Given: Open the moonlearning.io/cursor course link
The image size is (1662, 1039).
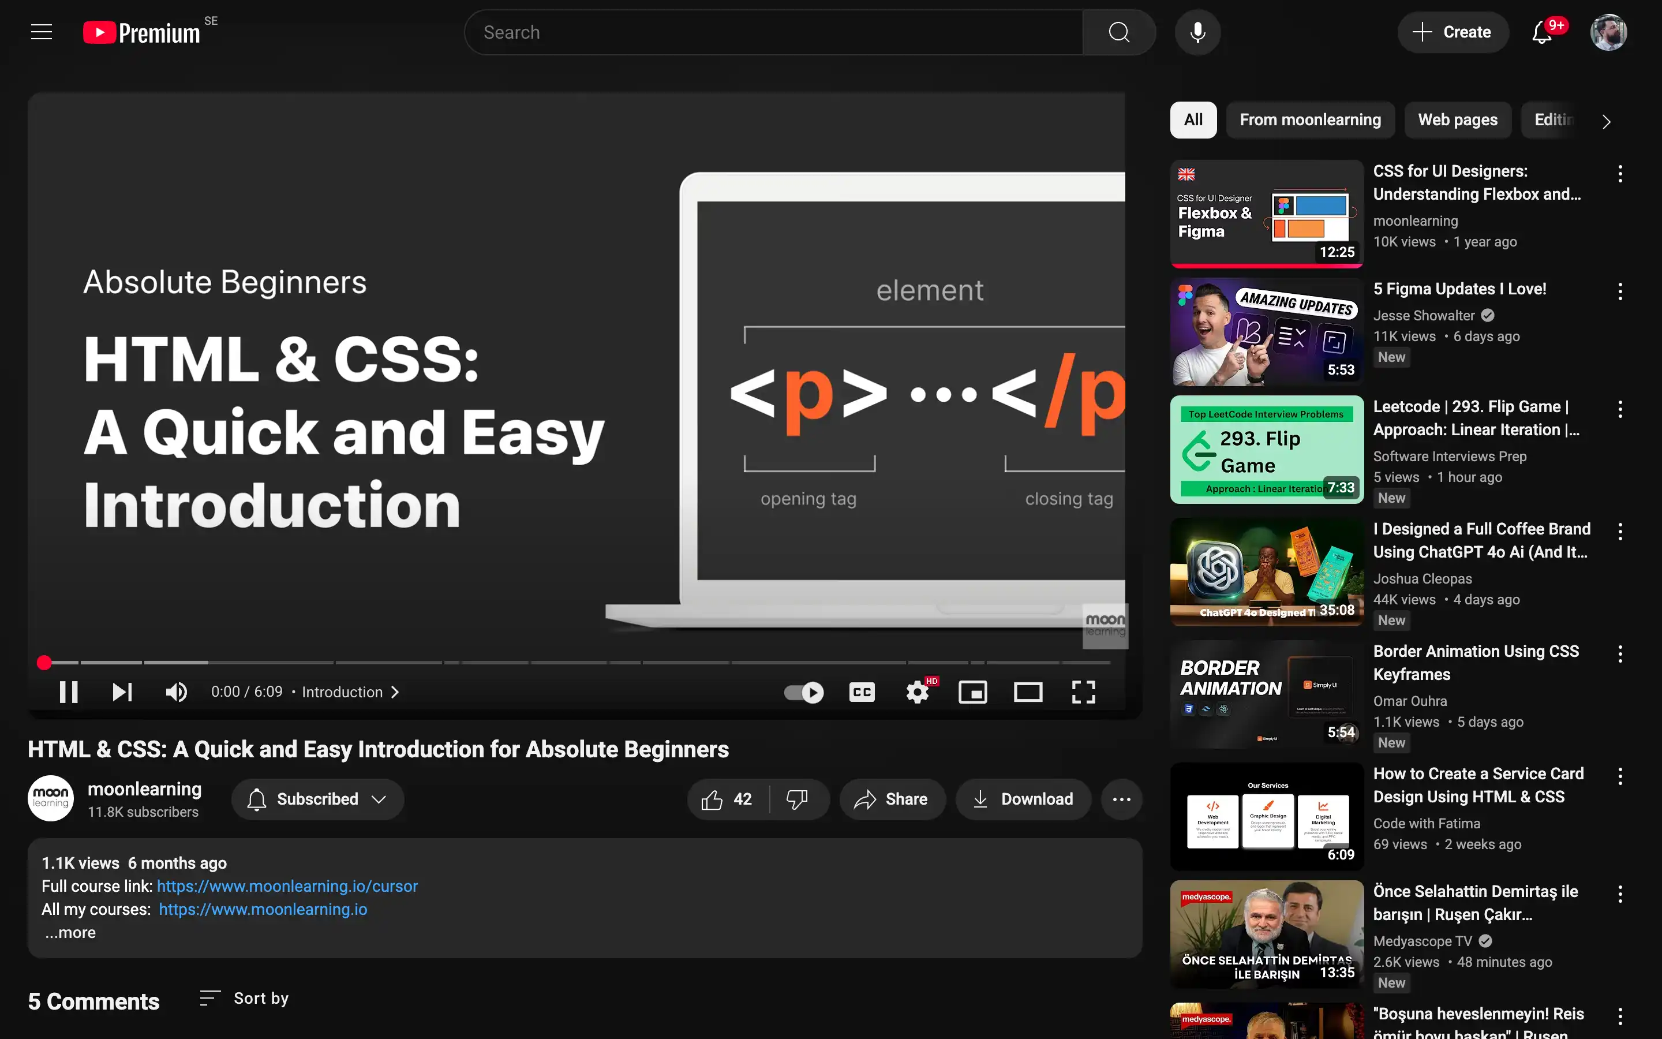Looking at the screenshot, I should click(287, 887).
